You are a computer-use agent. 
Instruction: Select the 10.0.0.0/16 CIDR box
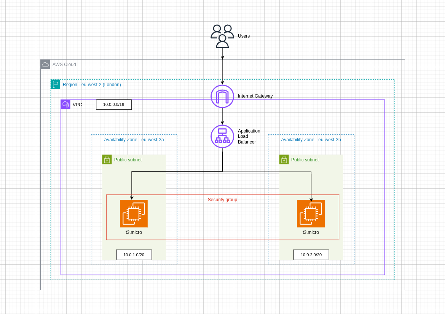pos(114,104)
